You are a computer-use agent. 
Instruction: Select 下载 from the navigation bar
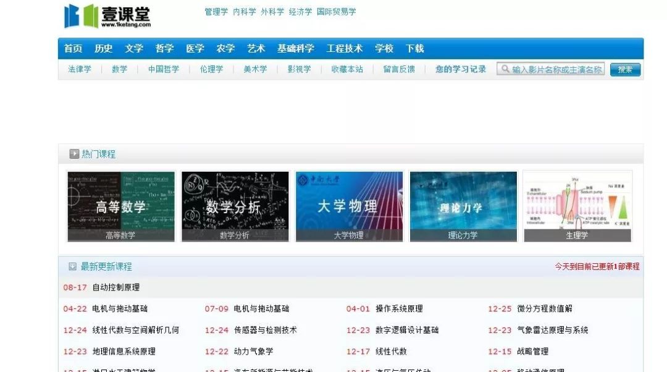pyautogui.click(x=415, y=48)
